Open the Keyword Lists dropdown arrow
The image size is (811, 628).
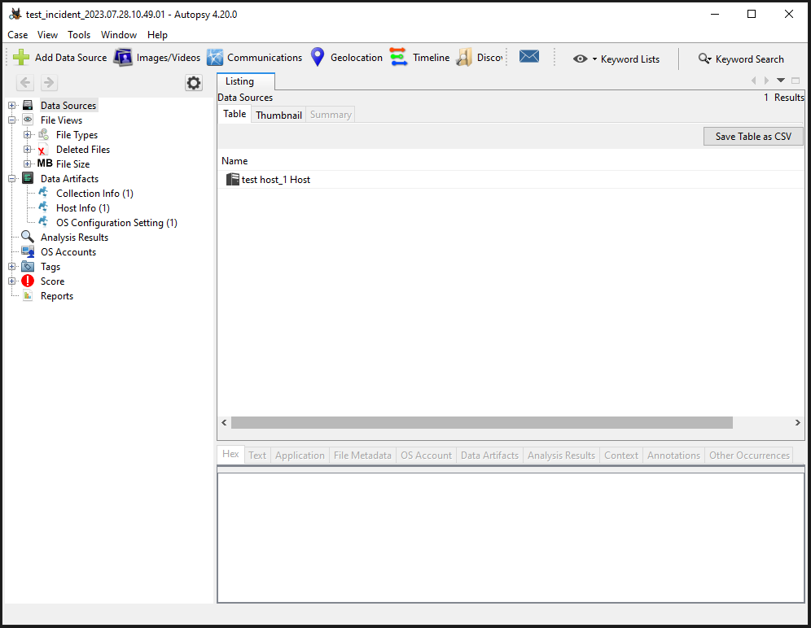point(594,59)
